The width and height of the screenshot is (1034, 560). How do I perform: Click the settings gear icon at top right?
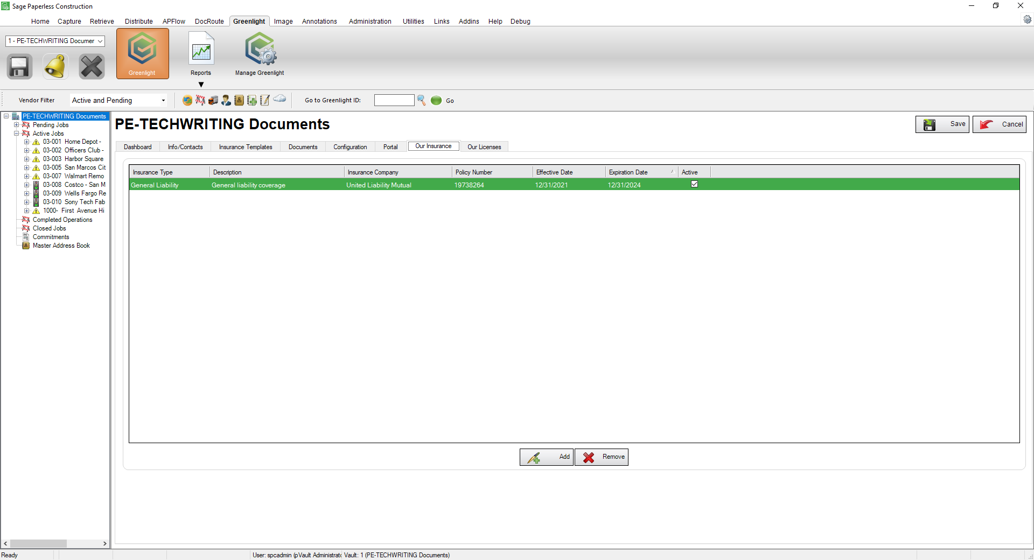1028,19
